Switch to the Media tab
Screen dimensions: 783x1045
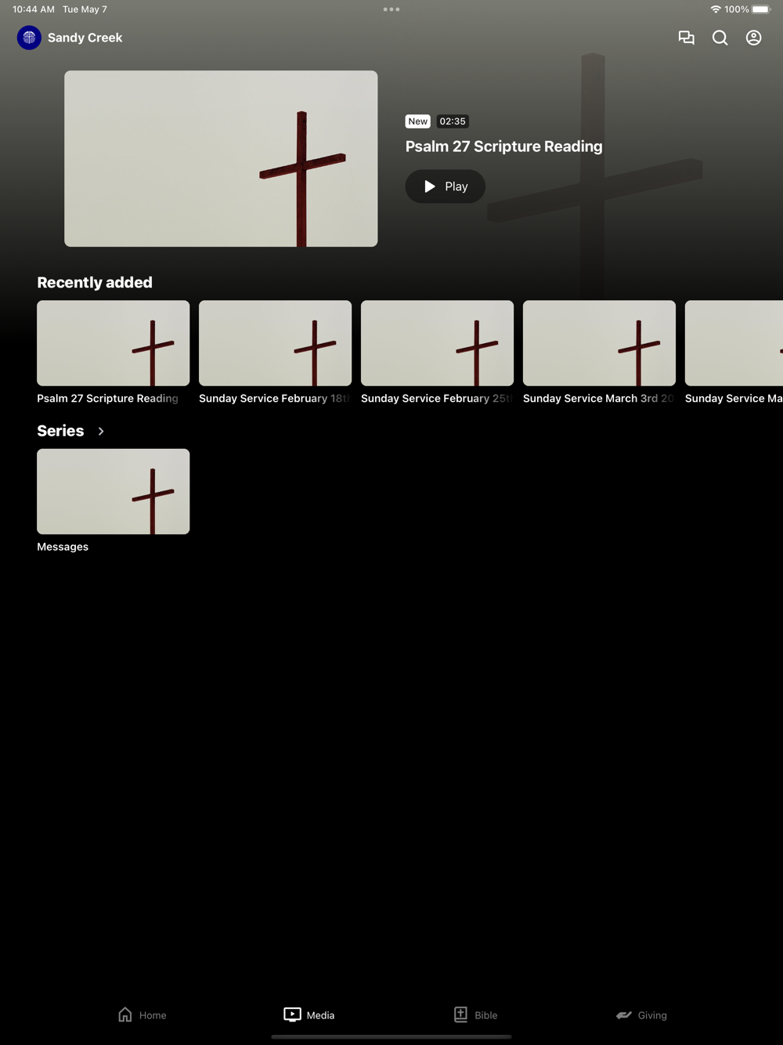tap(309, 1015)
